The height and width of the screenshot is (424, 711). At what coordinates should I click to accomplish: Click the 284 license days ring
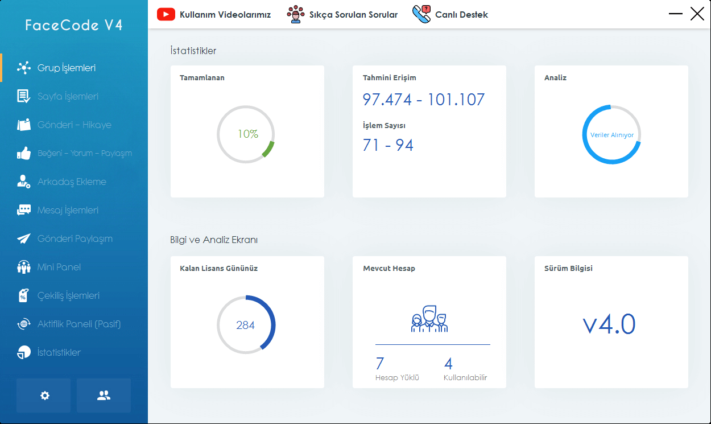246,325
